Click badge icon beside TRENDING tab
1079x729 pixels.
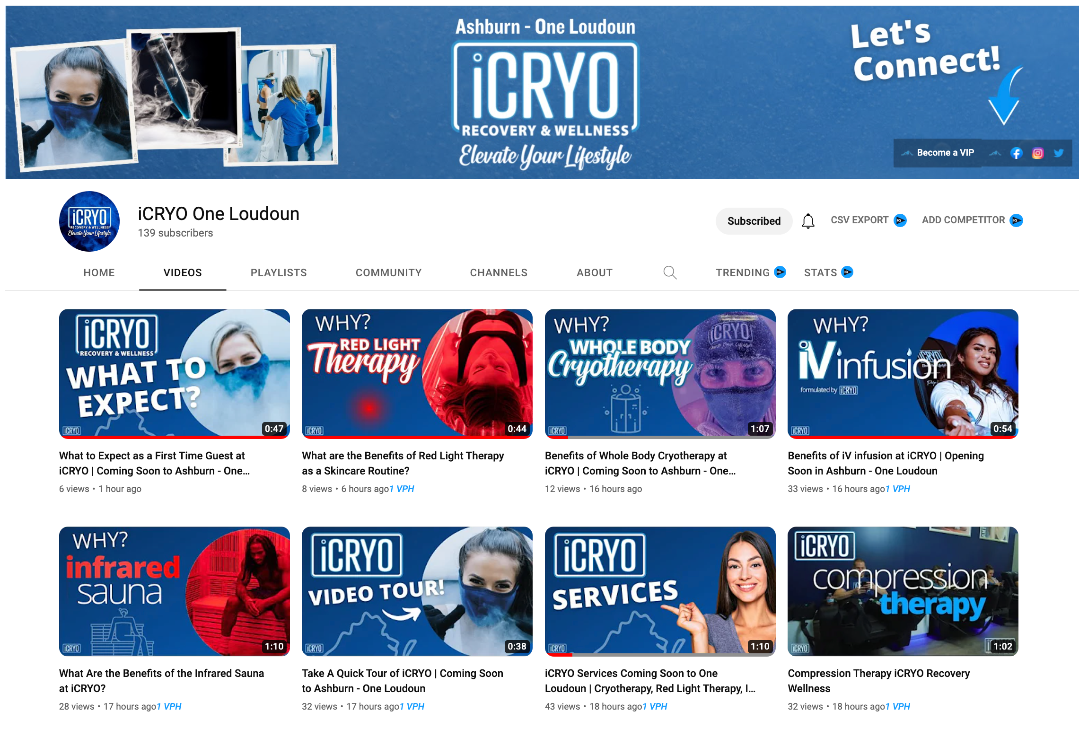[780, 272]
